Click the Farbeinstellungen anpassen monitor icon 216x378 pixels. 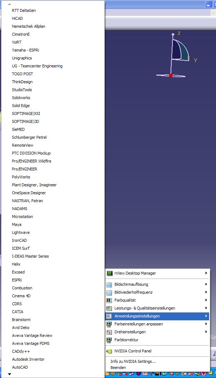[x=109, y=324]
